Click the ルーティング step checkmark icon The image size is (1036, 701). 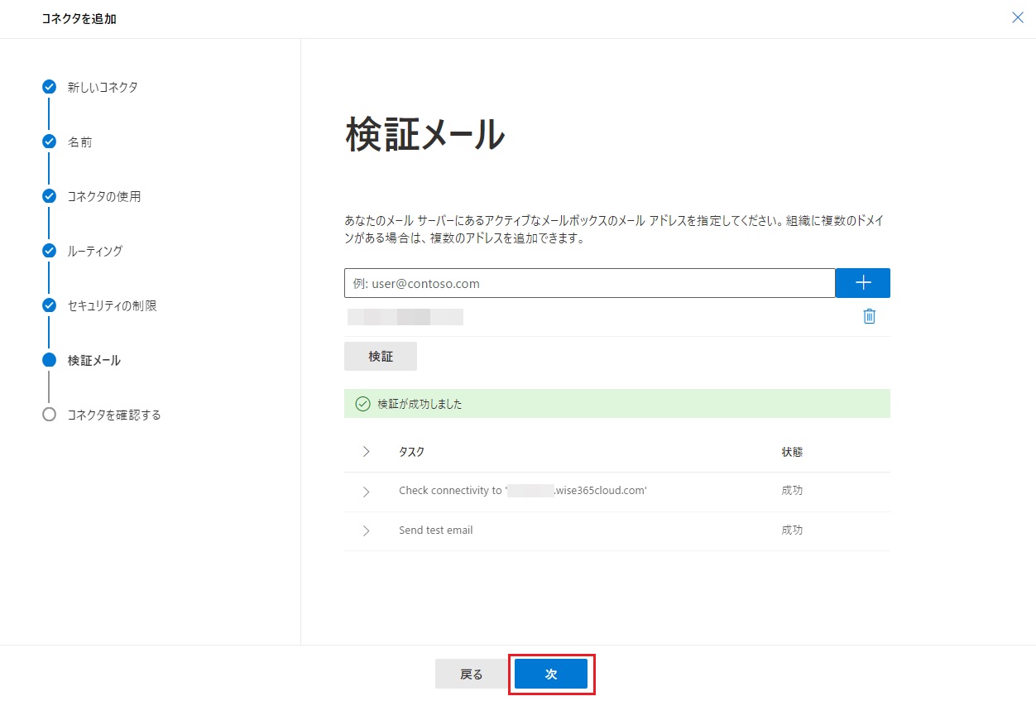pos(49,251)
